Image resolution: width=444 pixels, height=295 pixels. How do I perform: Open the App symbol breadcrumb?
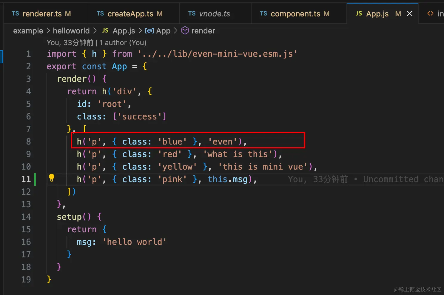(x=163, y=31)
